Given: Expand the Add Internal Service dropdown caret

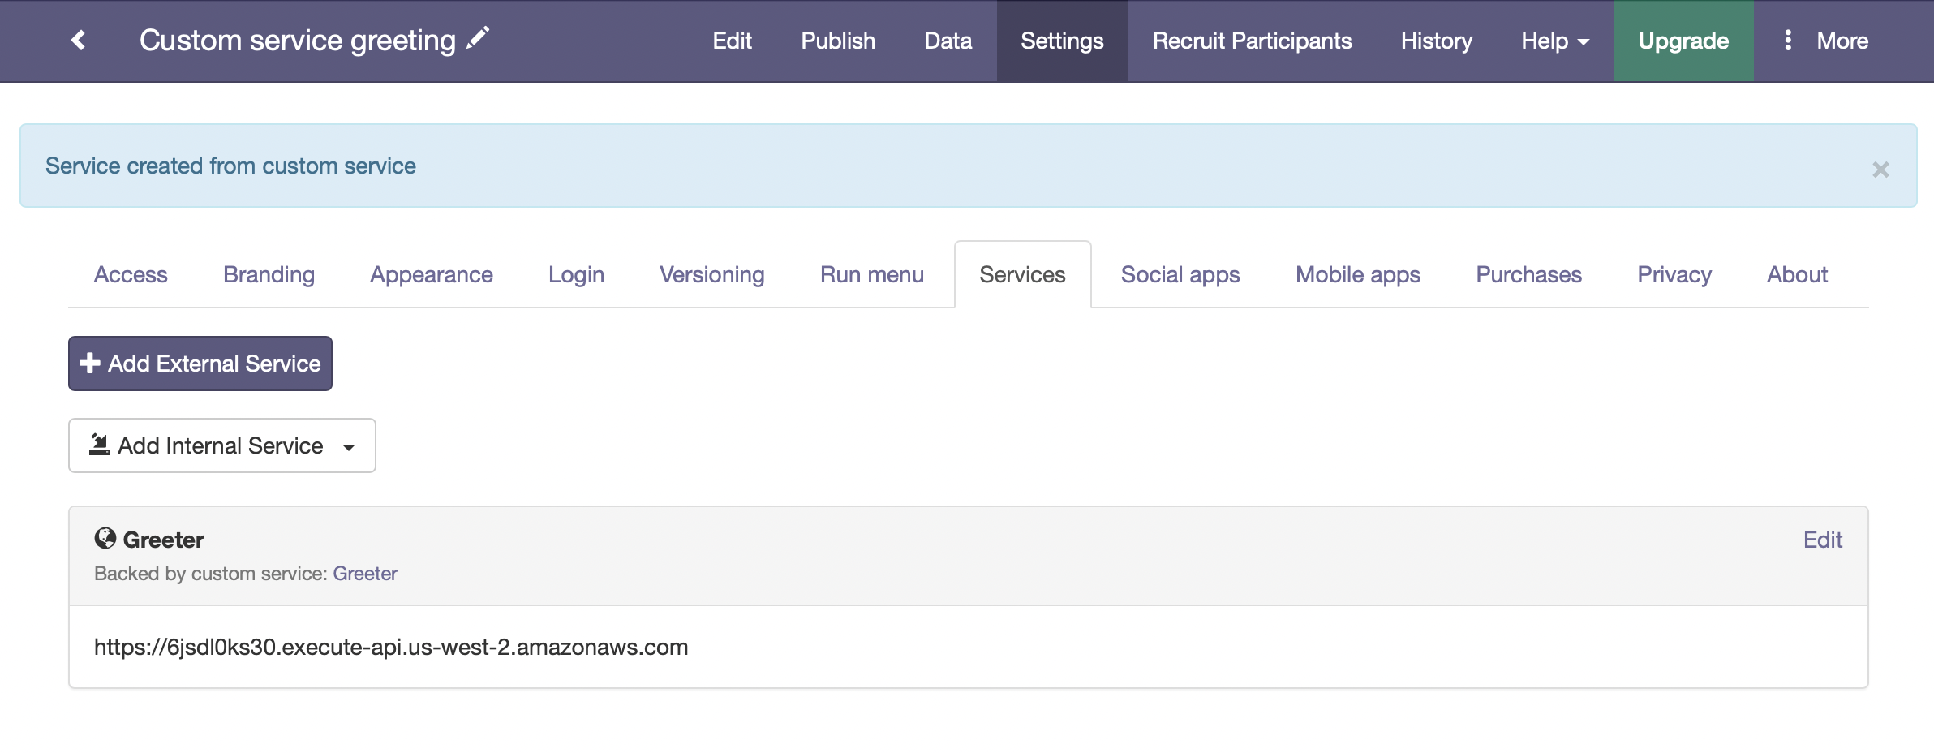Looking at the screenshot, I should click(350, 446).
